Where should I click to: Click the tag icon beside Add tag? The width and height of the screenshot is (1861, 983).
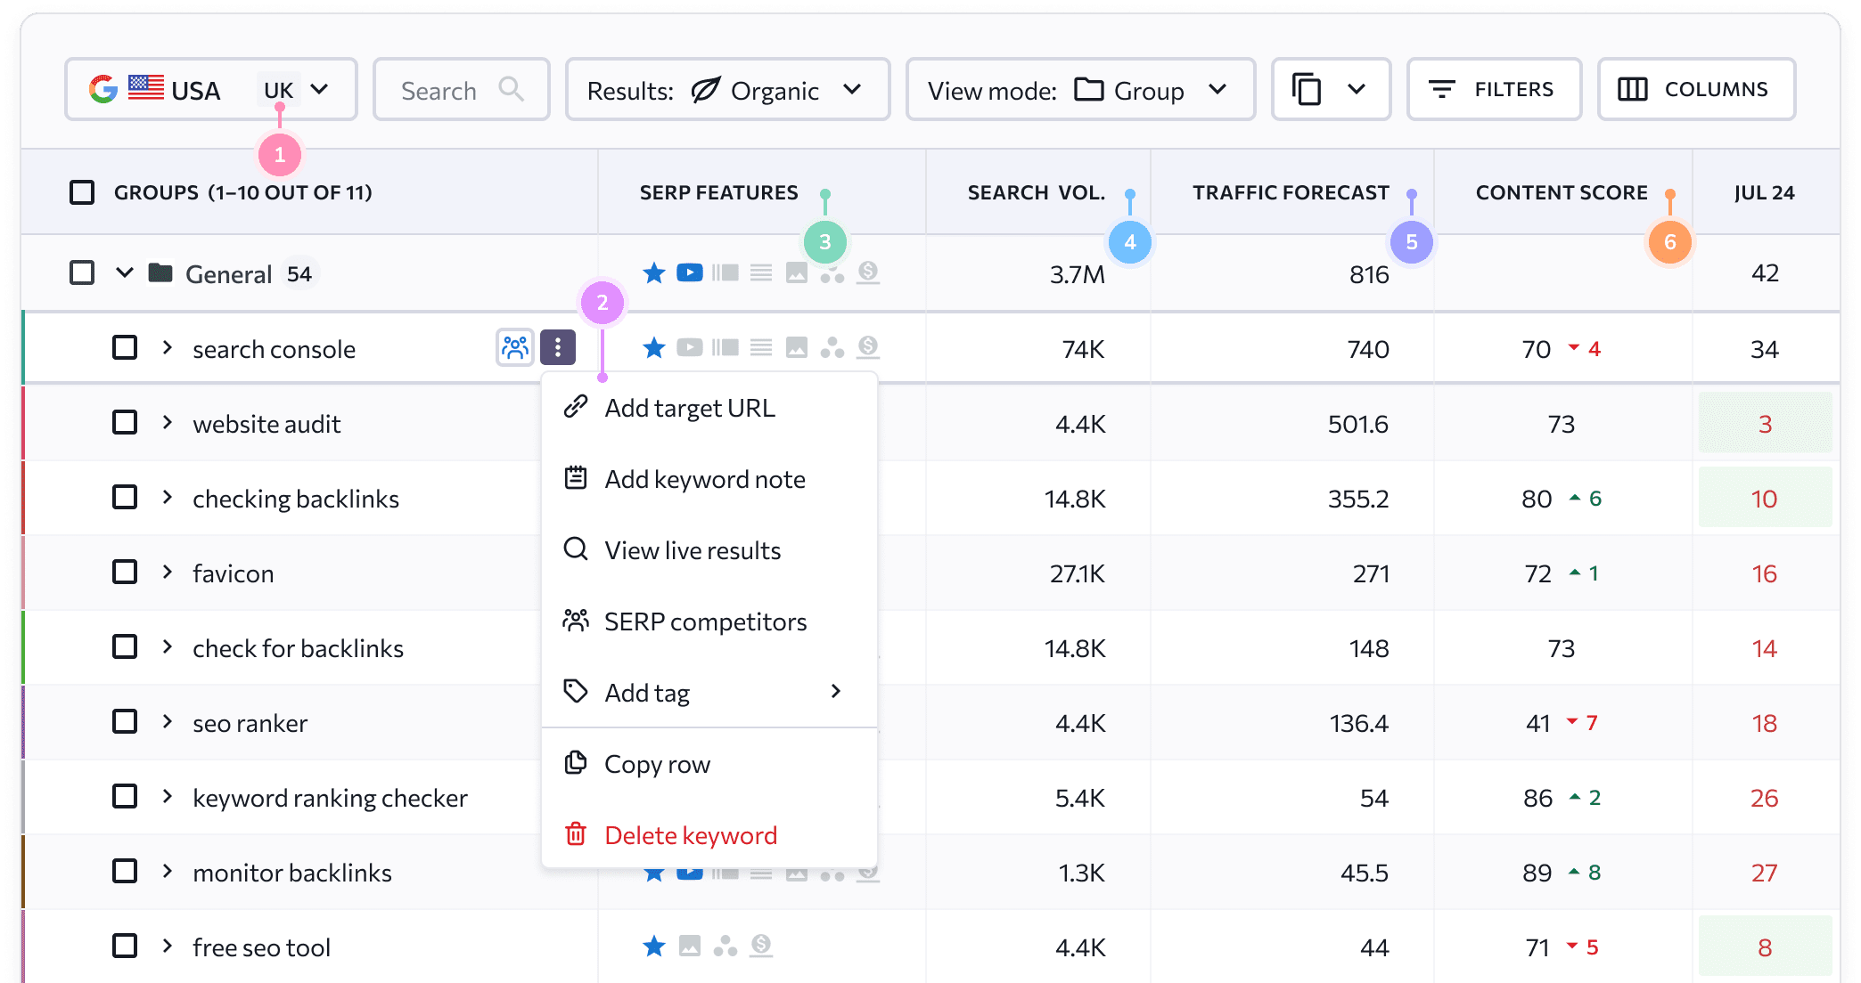[x=576, y=691]
